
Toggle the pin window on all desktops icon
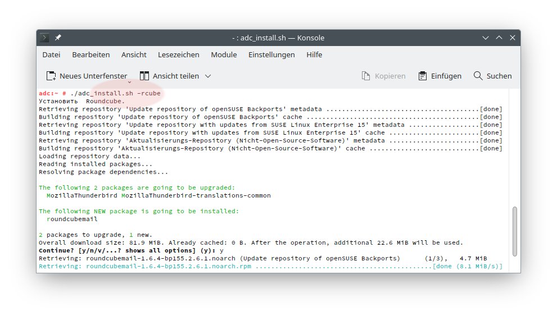tap(58, 38)
